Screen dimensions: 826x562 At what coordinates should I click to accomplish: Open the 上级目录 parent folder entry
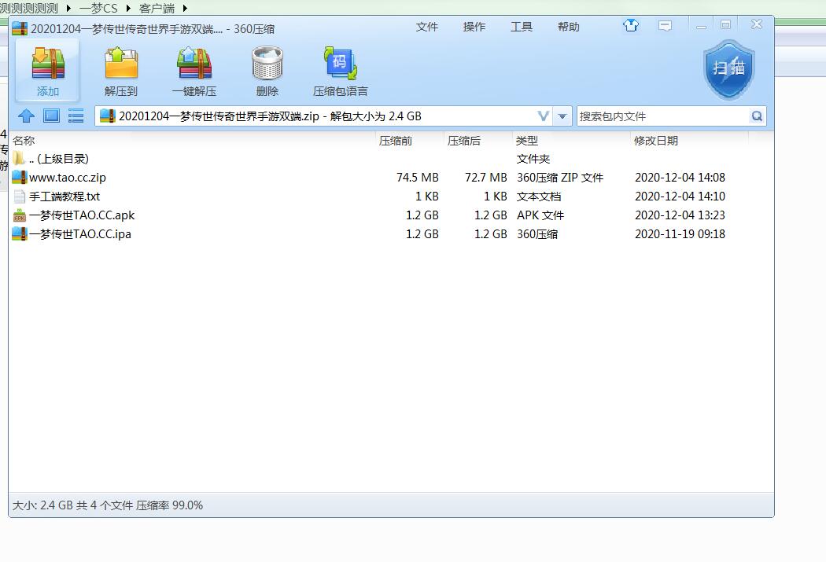click(x=58, y=159)
